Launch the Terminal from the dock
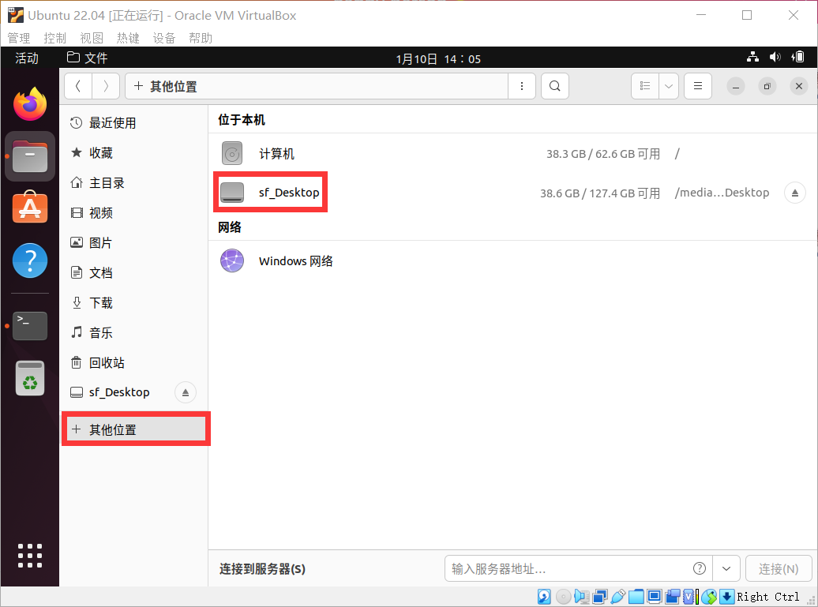This screenshot has height=607, width=818. coord(29,325)
